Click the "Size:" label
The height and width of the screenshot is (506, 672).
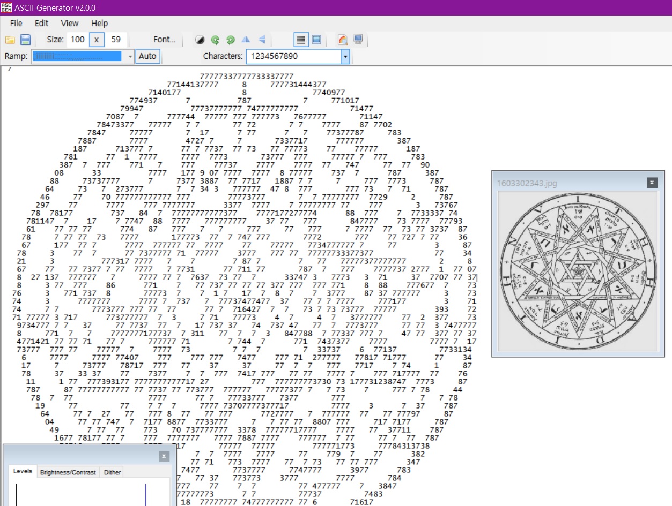pyautogui.click(x=55, y=40)
